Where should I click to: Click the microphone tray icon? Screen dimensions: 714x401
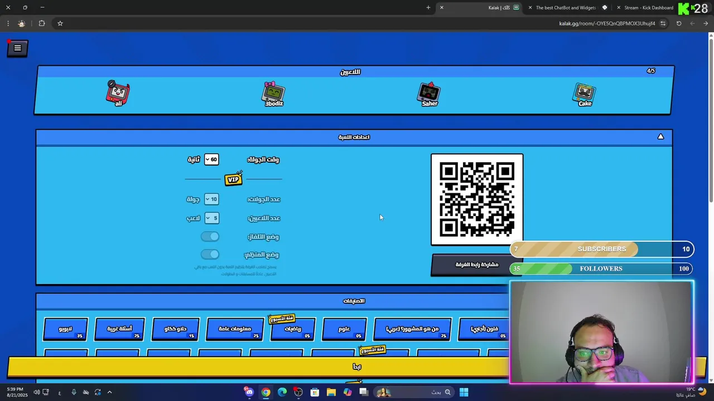click(x=74, y=392)
